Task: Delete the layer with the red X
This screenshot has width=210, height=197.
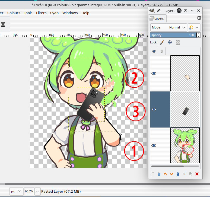Action: tap(197, 174)
